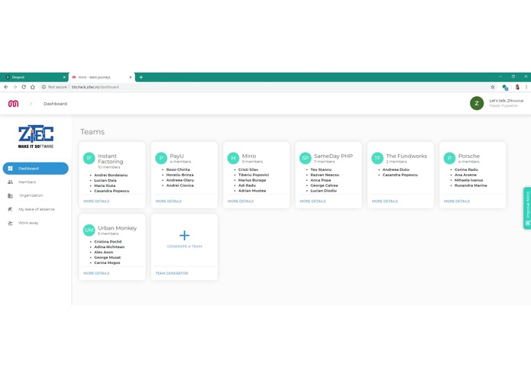The height and width of the screenshot is (377, 531).
Task: Open the Z user avatar in the header
Action: click(477, 104)
